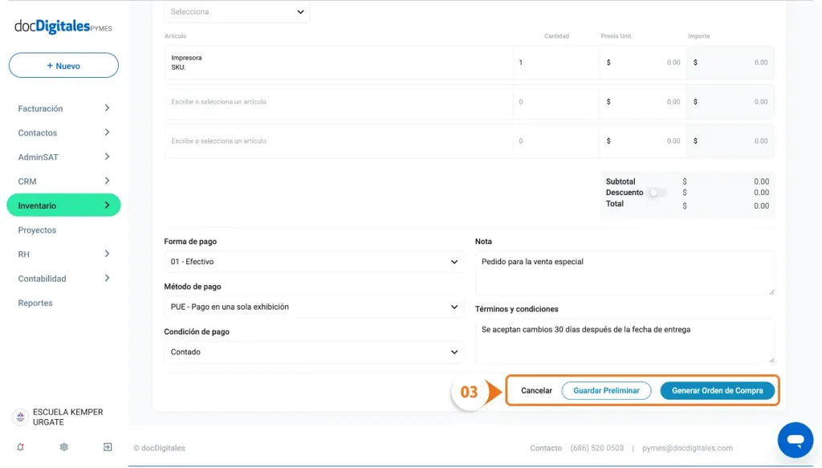The height and width of the screenshot is (468, 822).
Task: Click the pymes@docdigitales.com email link
Action: click(686, 448)
